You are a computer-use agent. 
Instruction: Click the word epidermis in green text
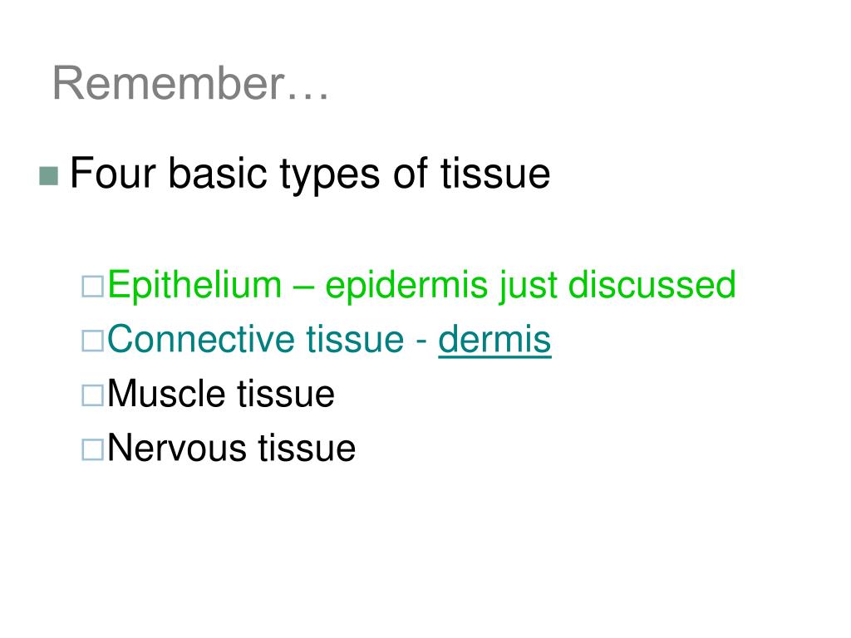click(407, 287)
